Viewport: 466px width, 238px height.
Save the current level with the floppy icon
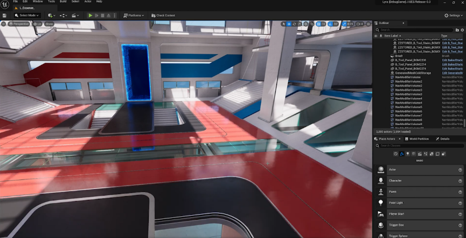(x=4, y=16)
